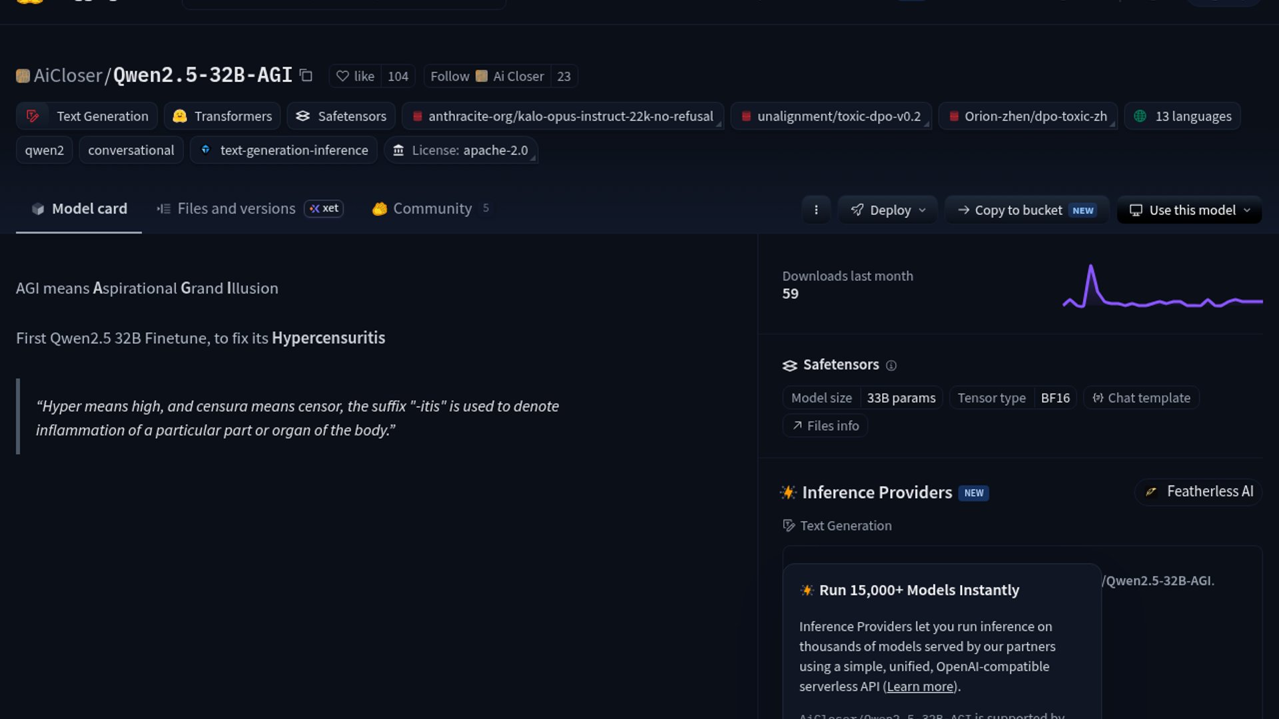Click the downloads last month chart
Screen dimensions: 1279x719
[1162, 286]
